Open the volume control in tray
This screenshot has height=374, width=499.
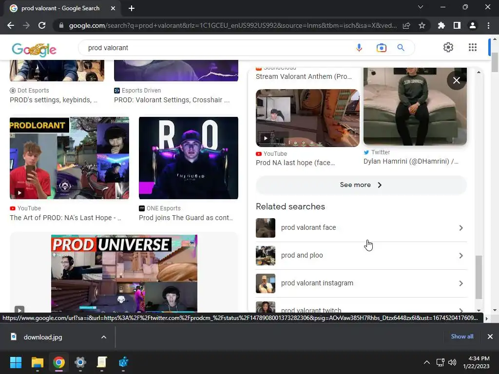point(452,362)
